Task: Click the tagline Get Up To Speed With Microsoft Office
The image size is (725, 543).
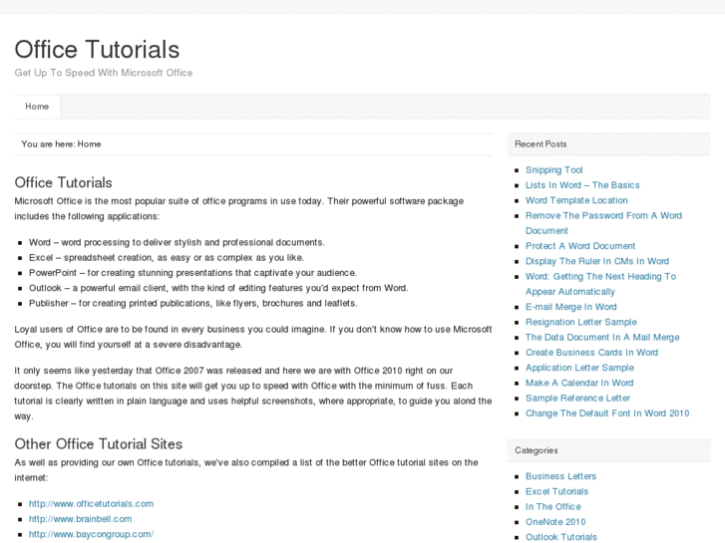Action: pos(104,73)
